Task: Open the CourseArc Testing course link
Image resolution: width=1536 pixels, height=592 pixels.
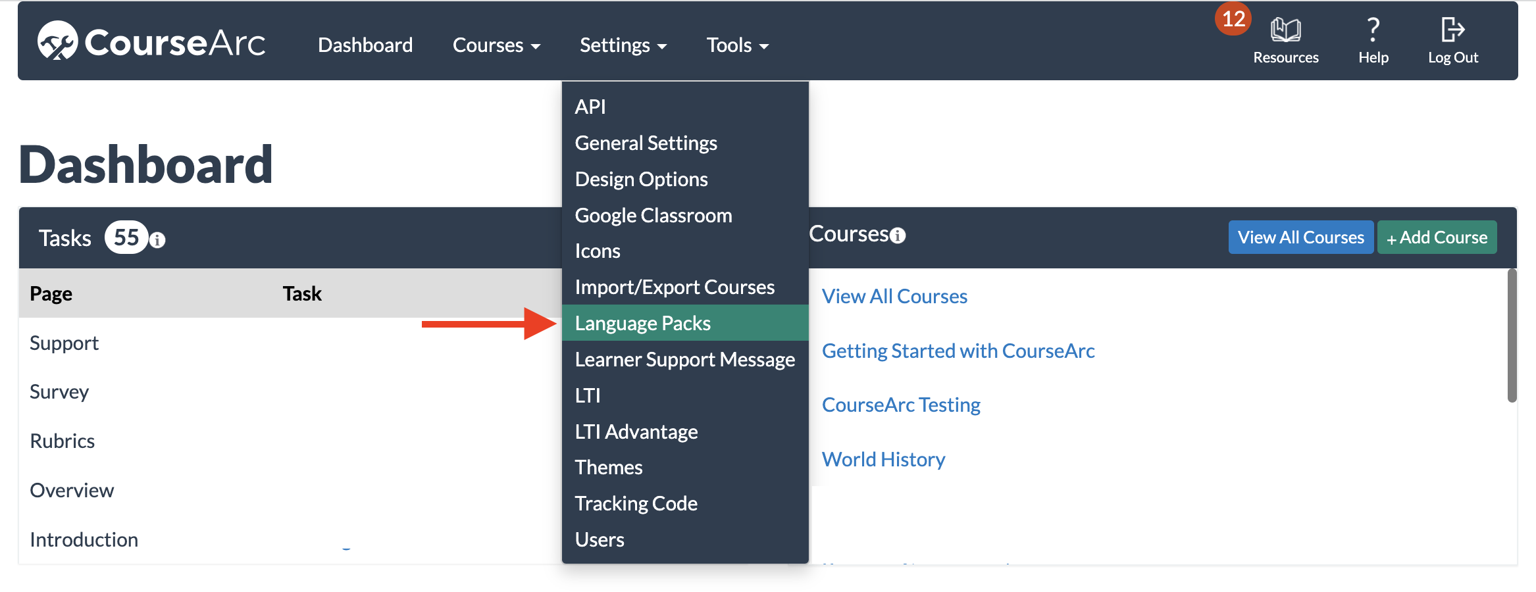Action: pyautogui.click(x=901, y=405)
